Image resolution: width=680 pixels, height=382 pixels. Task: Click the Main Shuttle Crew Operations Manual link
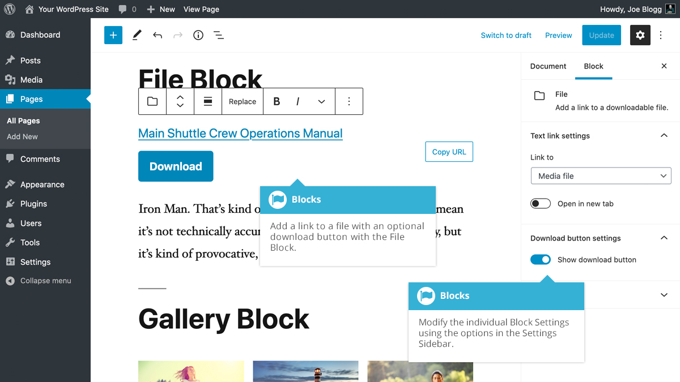tap(240, 134)
